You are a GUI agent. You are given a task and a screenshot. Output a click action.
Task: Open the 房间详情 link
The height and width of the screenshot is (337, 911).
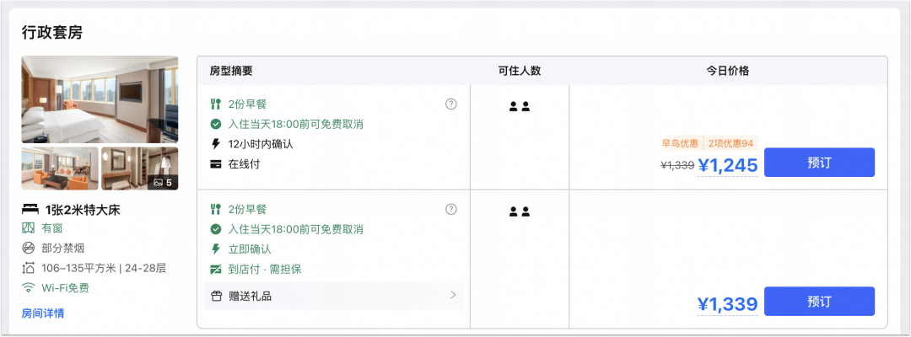coord(43,313)
